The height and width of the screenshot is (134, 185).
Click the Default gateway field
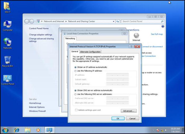[x=118, y=84]
